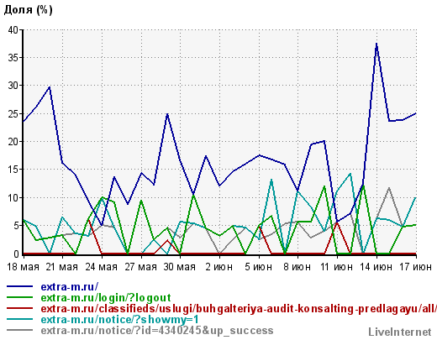The width and height of the screenshot is (437, 340).
Task: Click the 25 value on y-axis
Action: (x=13, y=114)
